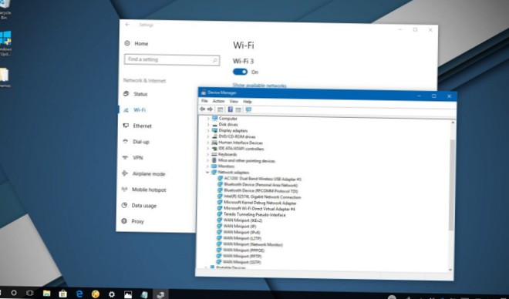Expand the Computer node
Viewport: 509px width, 299px height.
(208, 119)
